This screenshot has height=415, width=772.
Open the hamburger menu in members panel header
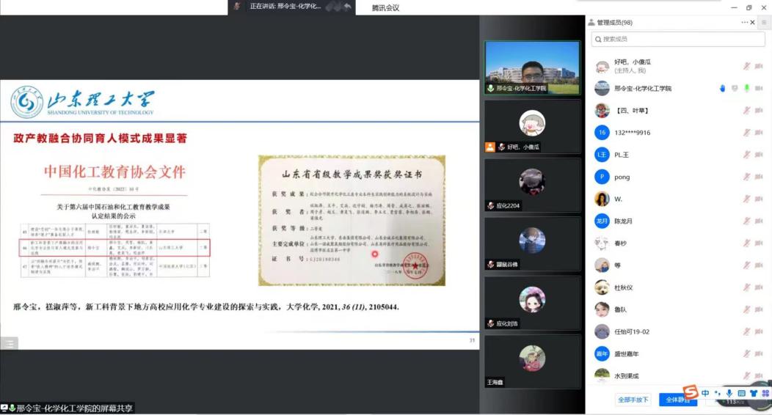point(764,23)
